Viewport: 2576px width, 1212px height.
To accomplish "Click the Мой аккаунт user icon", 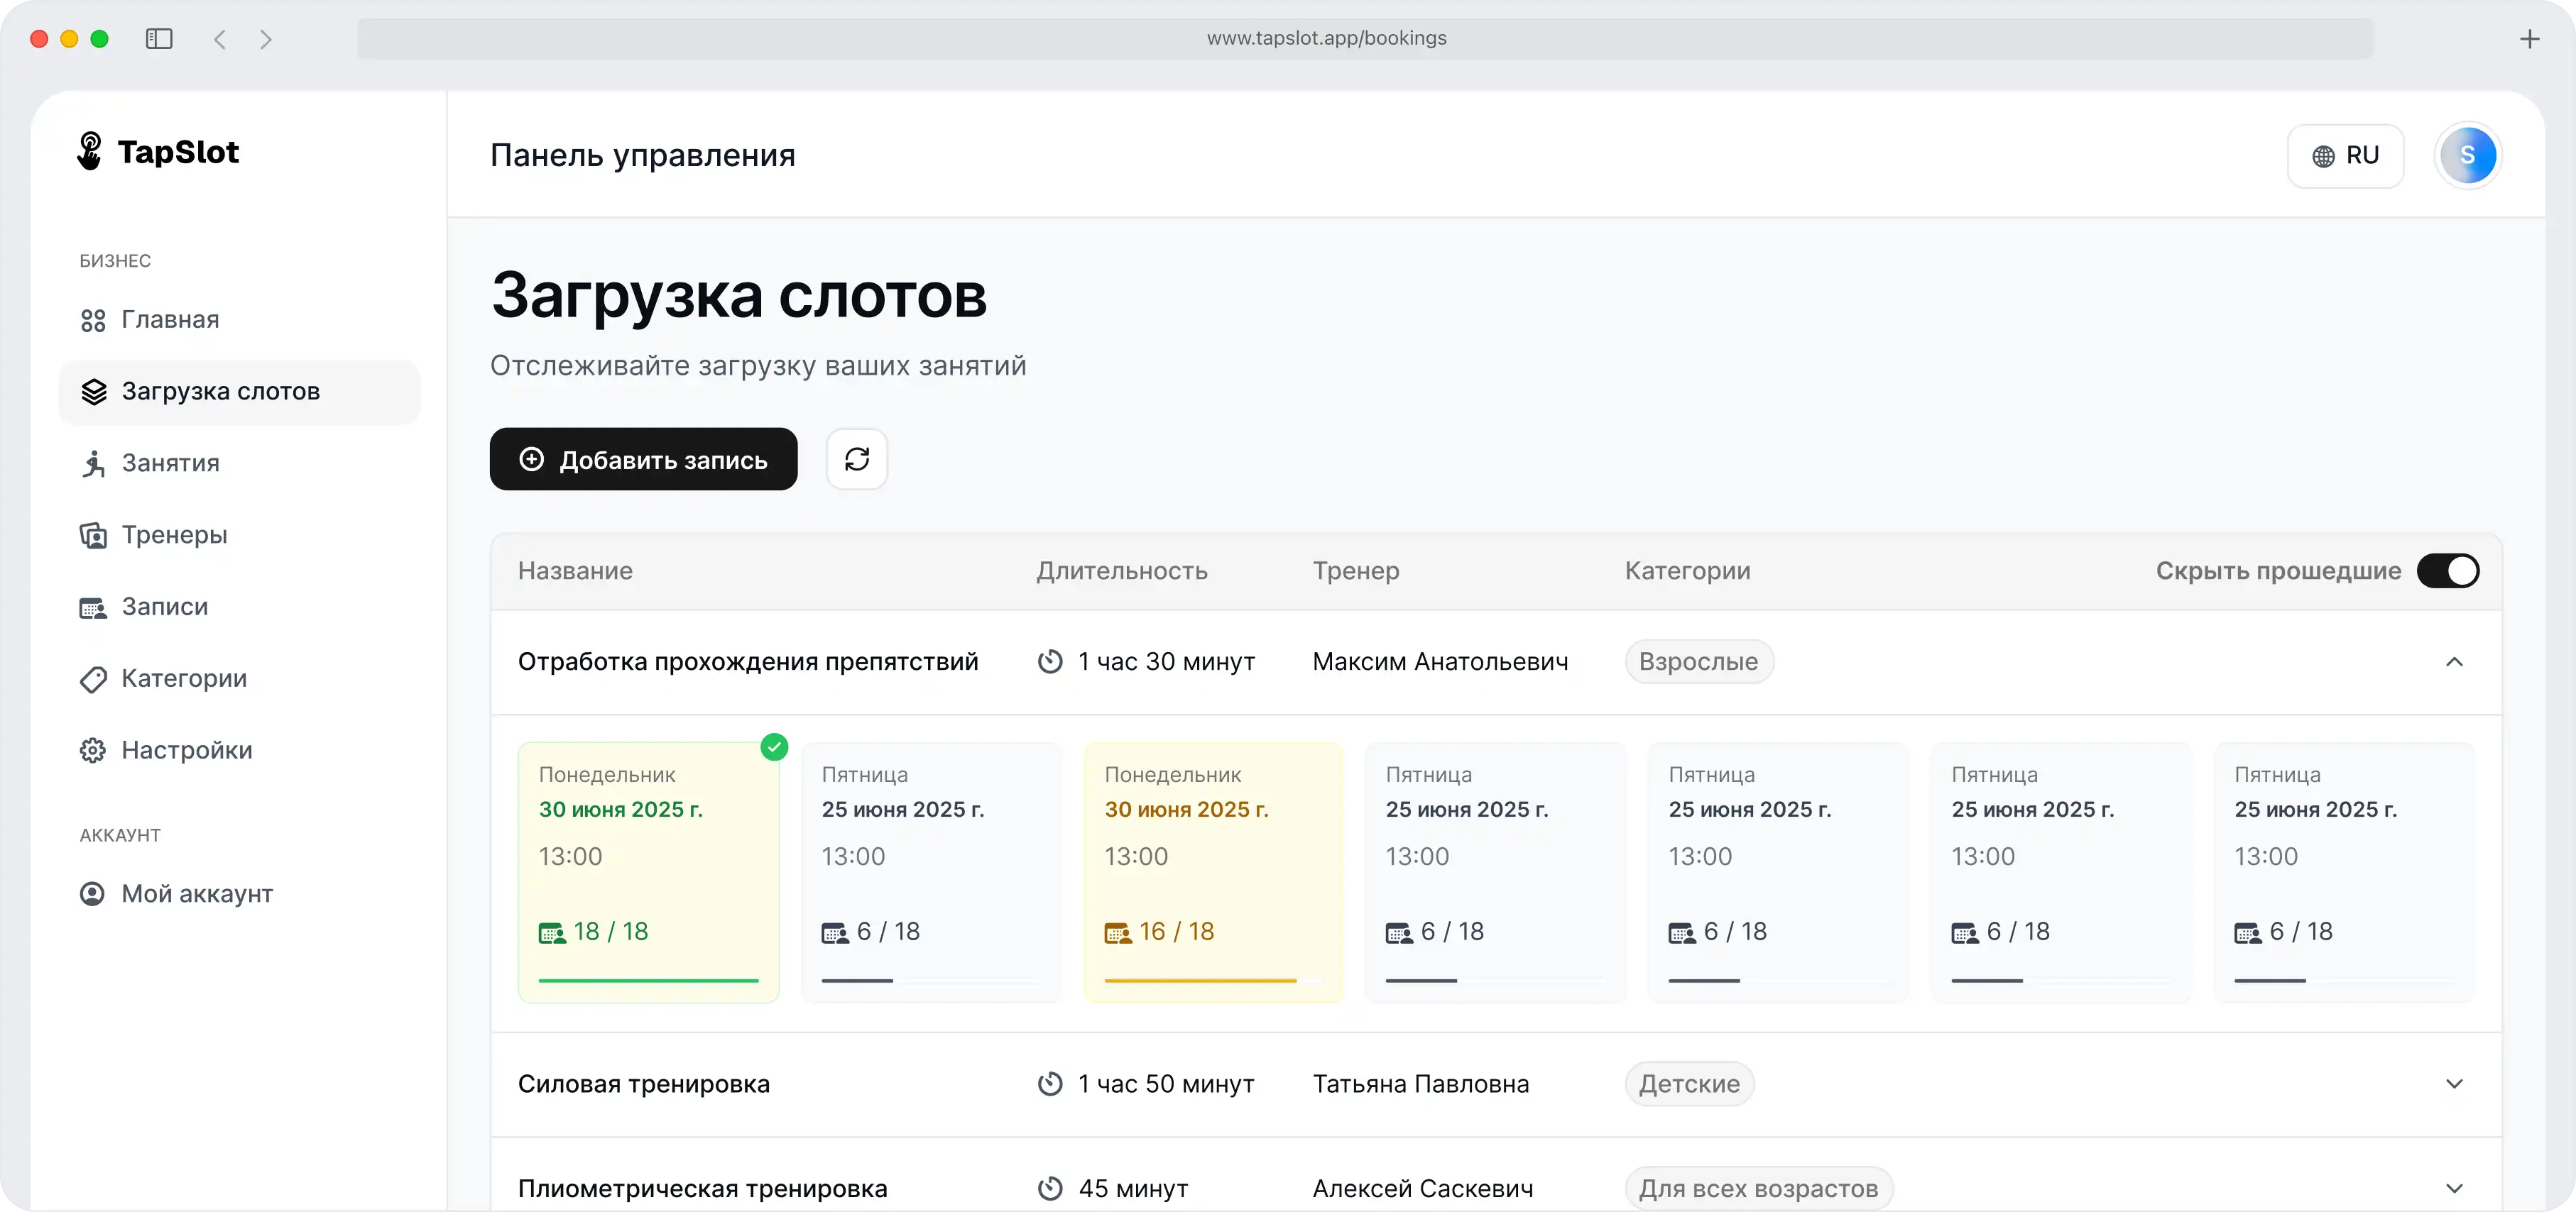I will coord(93,894).
